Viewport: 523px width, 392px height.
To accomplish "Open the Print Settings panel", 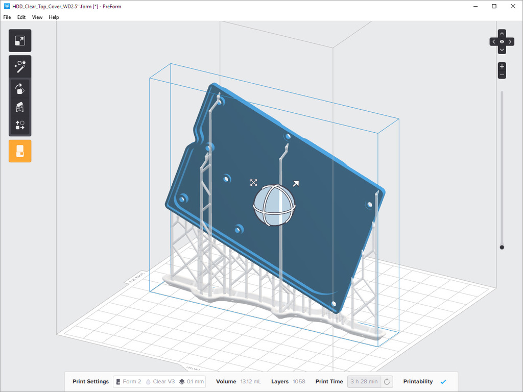I will click(x=90, y=381).
